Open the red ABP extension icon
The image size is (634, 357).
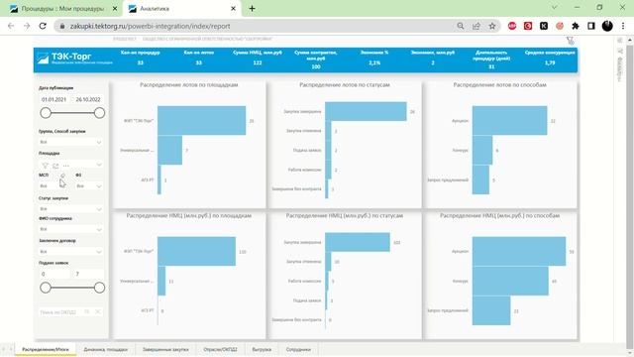512,26
